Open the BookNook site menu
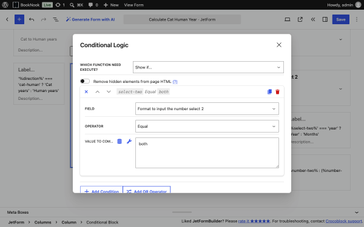The image size is (364, 227). pos(26,5)
